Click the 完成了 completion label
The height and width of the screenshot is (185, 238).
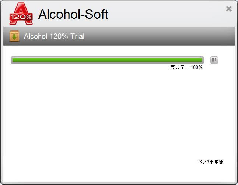tap(177, 67)
